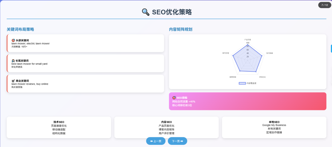Click the icon beside 长尾关键词
332x147 pixels.
tap(13, 61)
